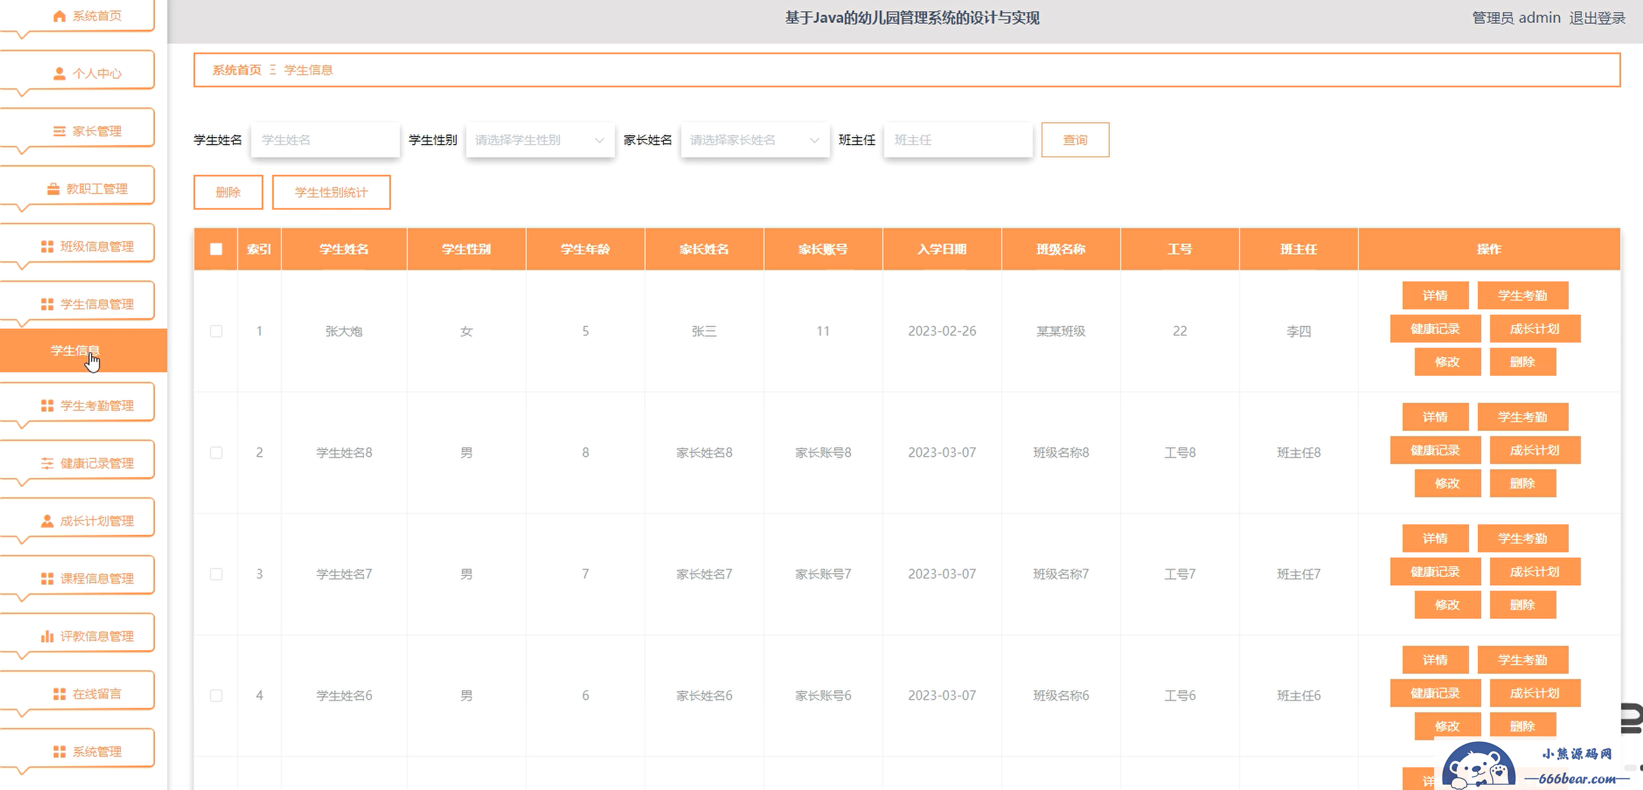
Task: Open 课程信息管理 sidebar menu
Action: pyautogui.click(x=77, y=578)
